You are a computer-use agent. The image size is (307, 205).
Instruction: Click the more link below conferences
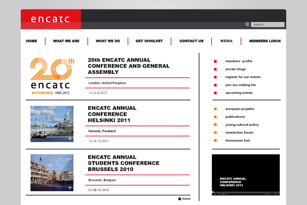pos(185,199)
